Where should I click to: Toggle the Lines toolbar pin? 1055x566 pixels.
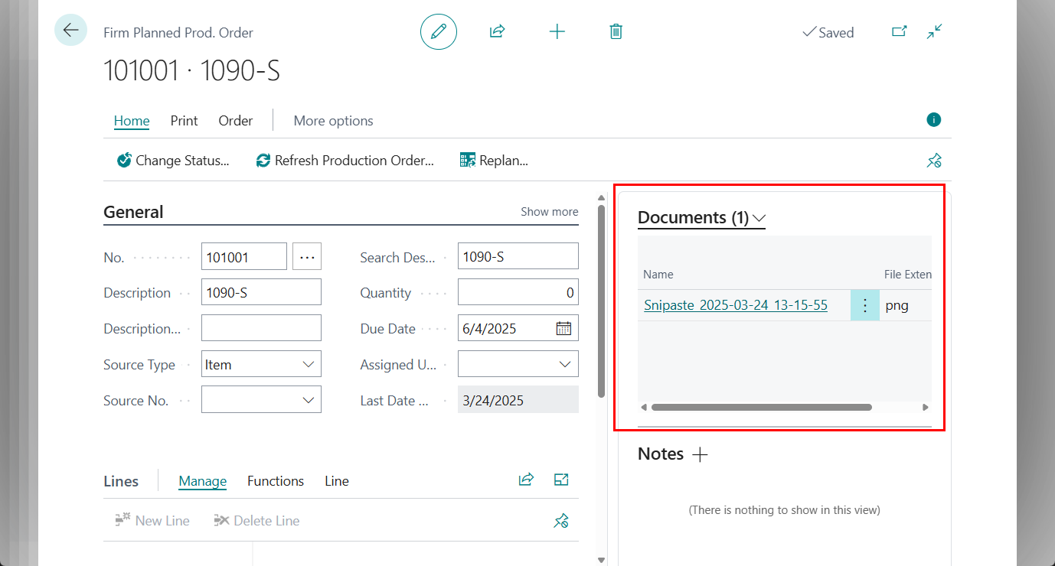pyautogui.click(x=561, y=521)
